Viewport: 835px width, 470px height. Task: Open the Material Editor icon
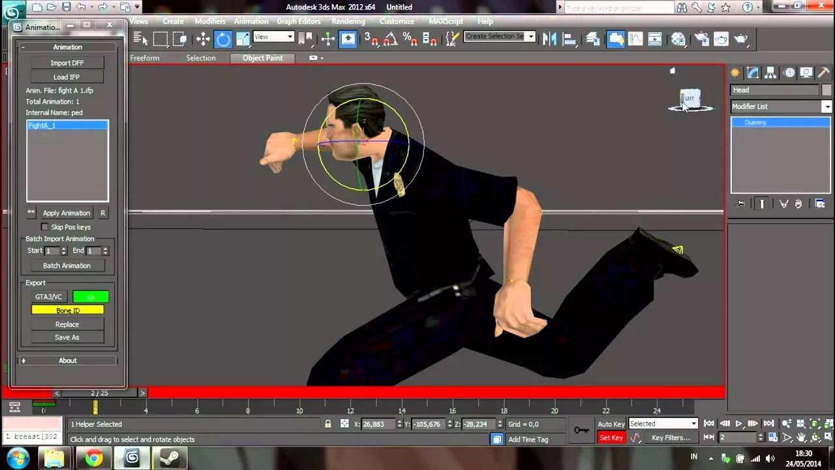click(x=679, y=39)
